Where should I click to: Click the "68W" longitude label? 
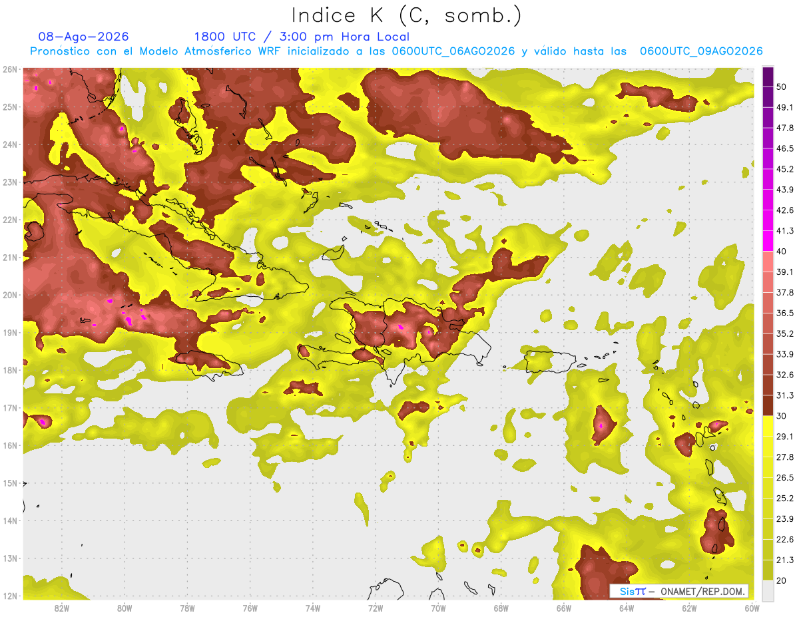coord(501,608)
